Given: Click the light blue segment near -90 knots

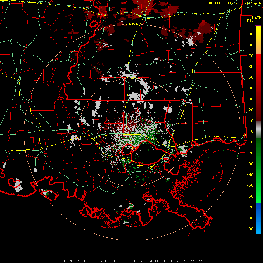Looking at the screenshot, I should click(x=258, y=228).
